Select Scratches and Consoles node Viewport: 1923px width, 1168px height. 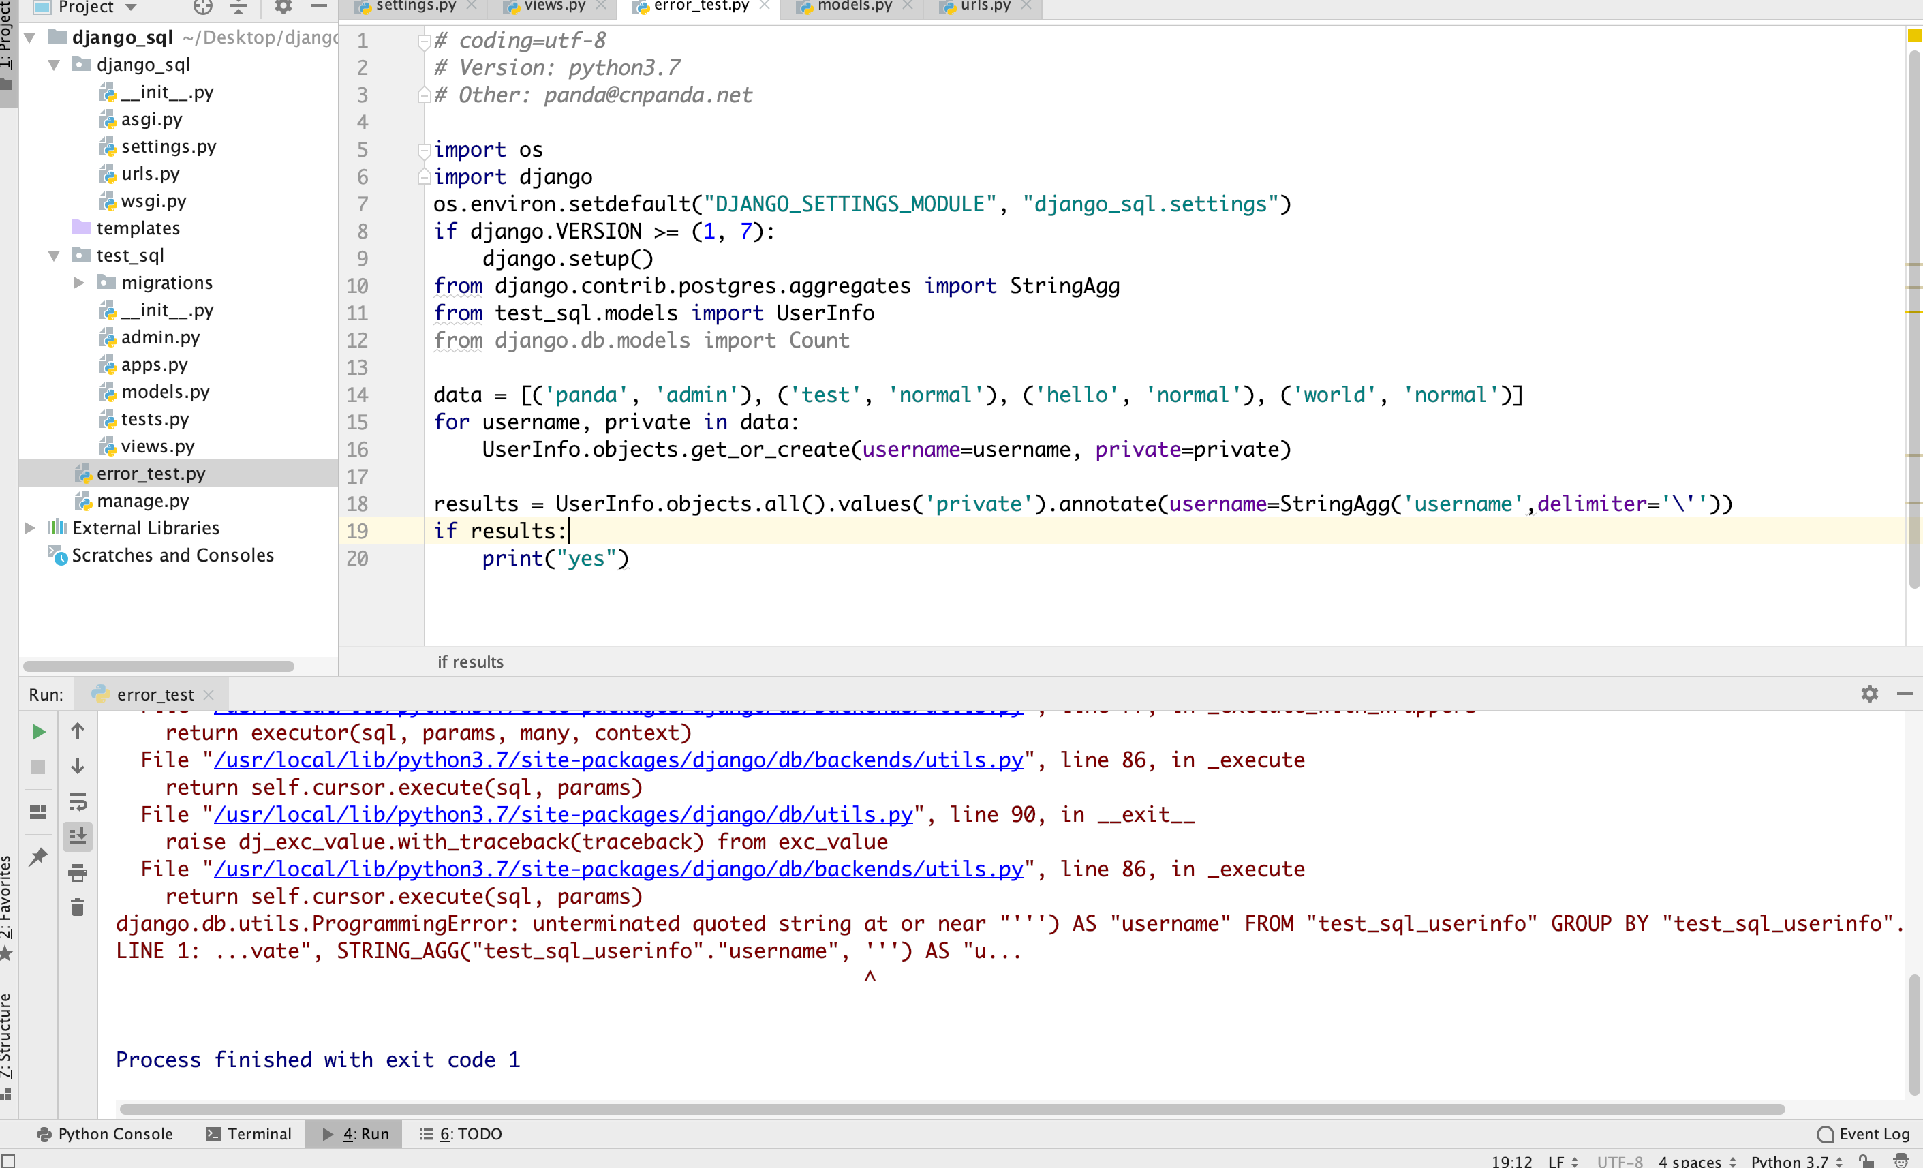coord(172,555)
